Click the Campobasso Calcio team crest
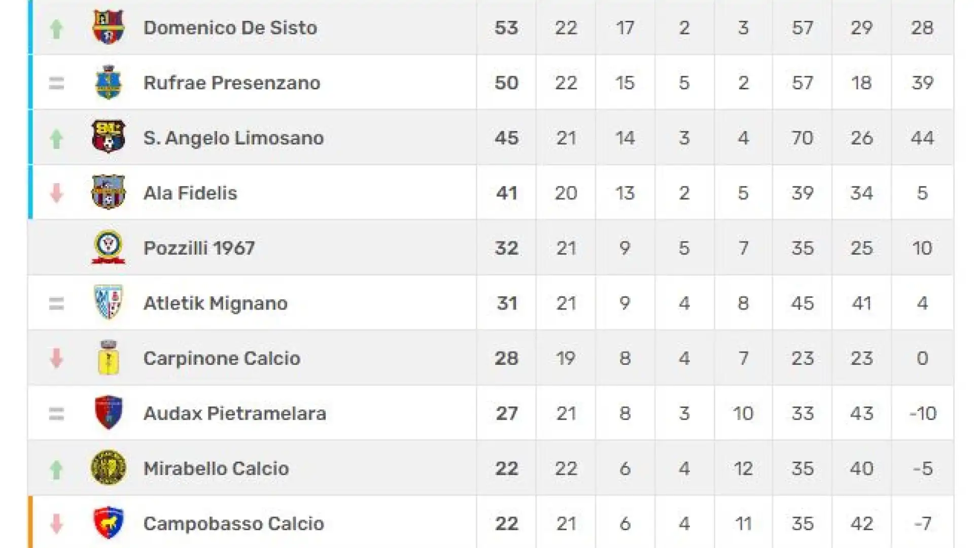974x548 pixels. pos(108,523)
